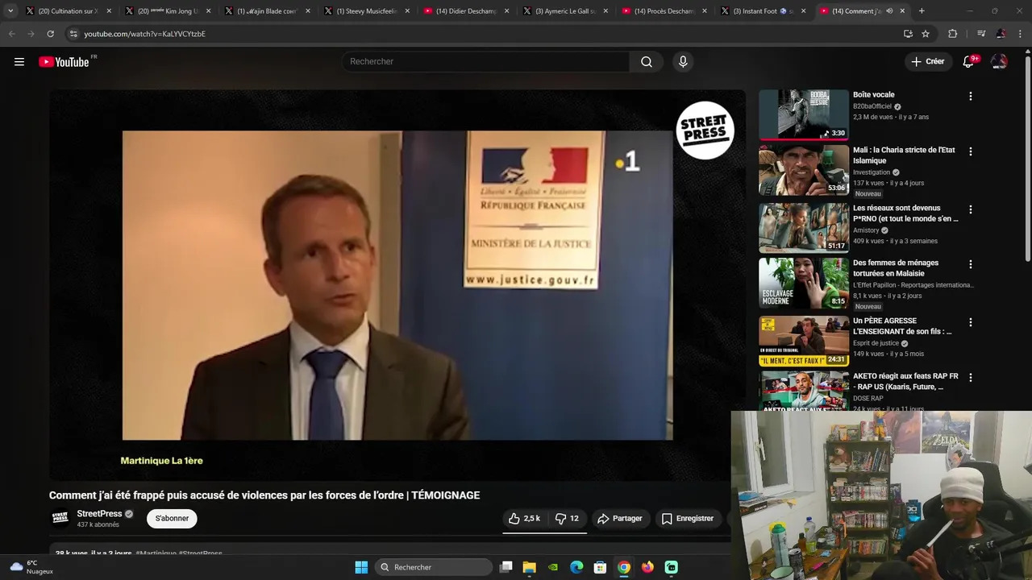Click the search magnifier button in YouTube

click(647, 62)
